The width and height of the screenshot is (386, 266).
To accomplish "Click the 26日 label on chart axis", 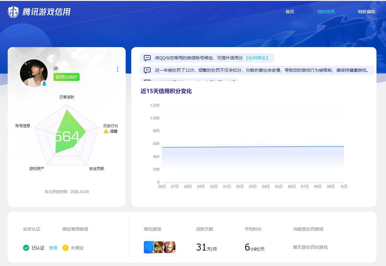I will point(162,186).
